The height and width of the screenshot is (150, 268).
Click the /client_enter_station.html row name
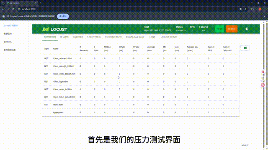[64, 74]
